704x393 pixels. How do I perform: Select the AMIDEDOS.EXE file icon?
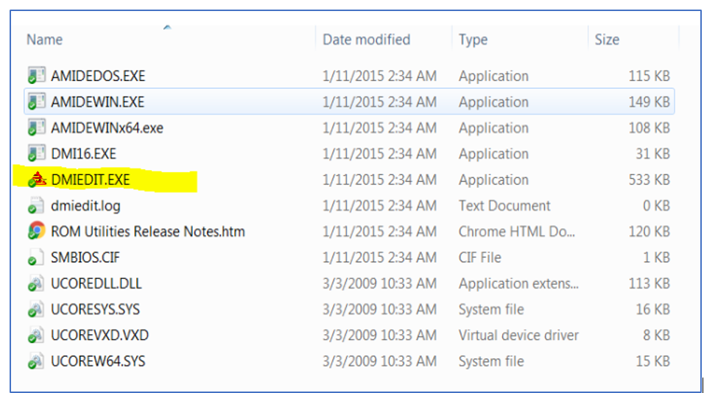[x=36, y=75]
